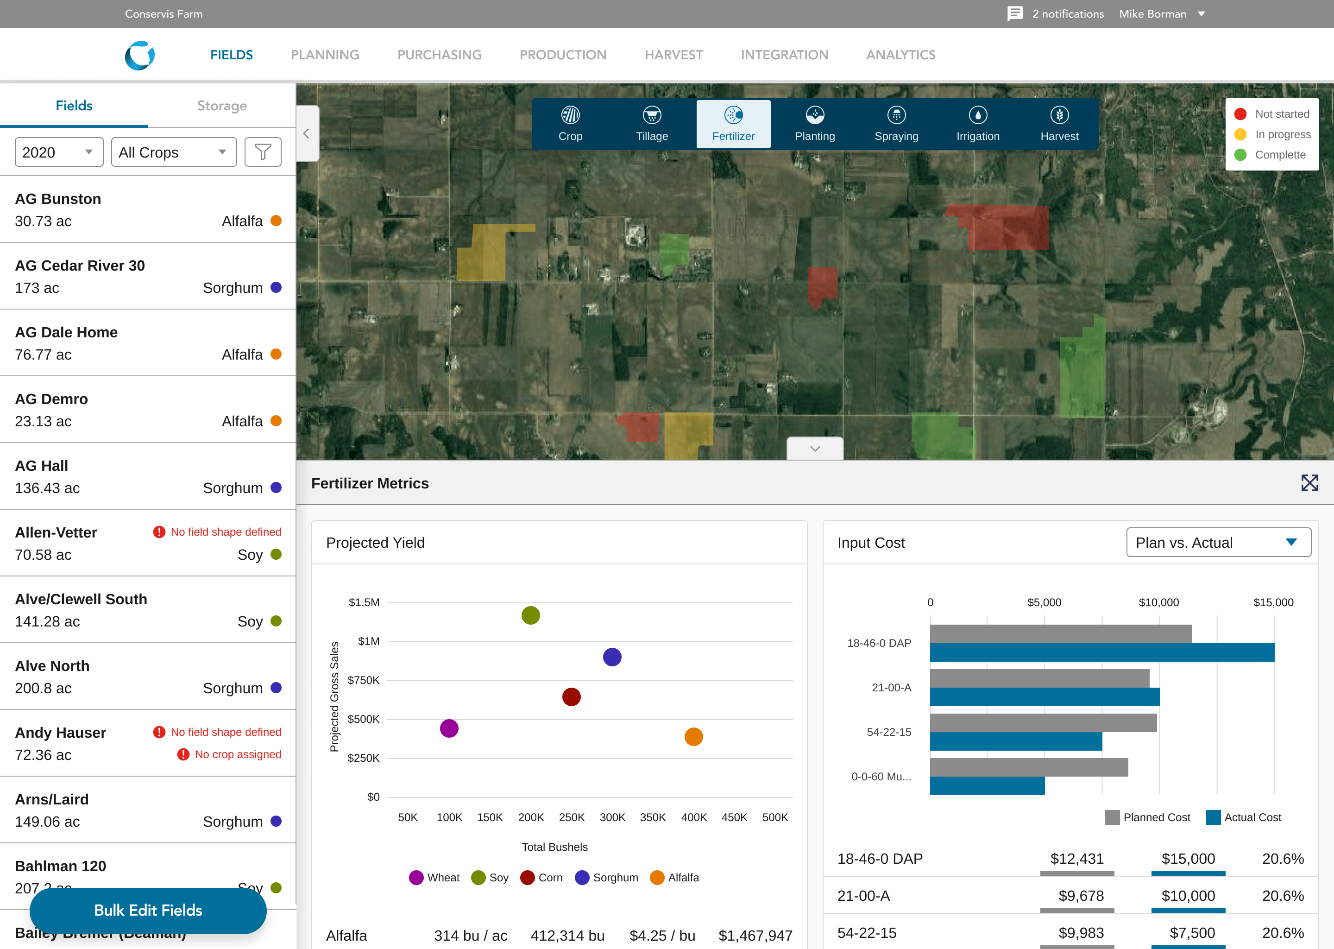Select the Alve/Clewell South field
The height and width of the screenshot is (949, 1334).
pyautogui.click(x=148, y=610)
